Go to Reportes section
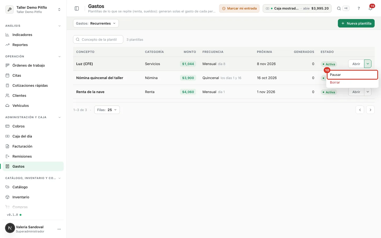381x238 pixels. (x=33, y=45)
